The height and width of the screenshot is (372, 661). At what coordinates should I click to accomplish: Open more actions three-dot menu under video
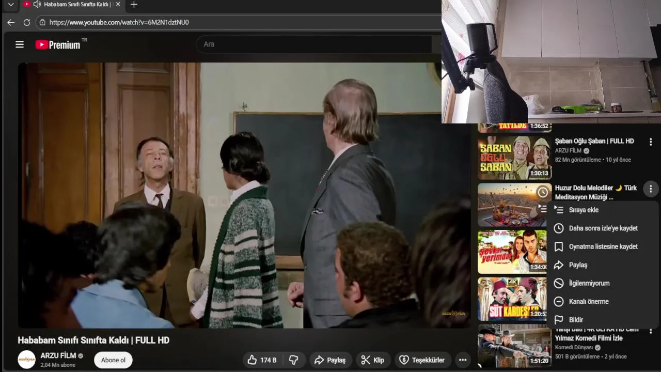(463, 360)
